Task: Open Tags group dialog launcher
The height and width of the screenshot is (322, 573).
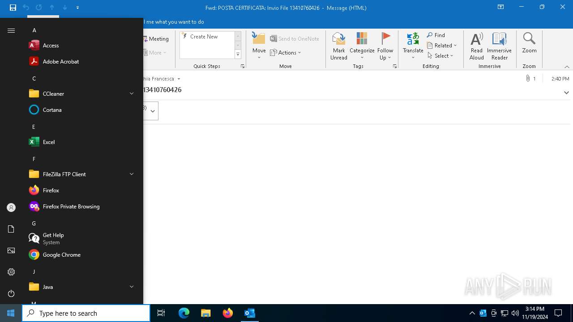Action: (x=395, y=66)
